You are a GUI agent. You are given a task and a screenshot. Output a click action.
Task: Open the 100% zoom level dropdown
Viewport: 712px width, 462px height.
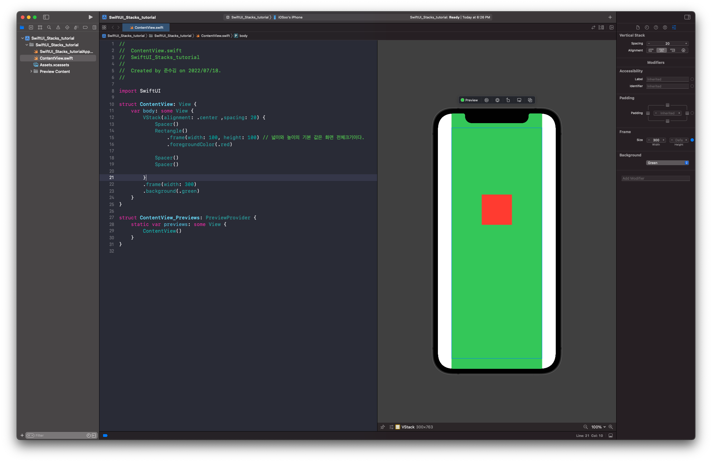click(598, 427)
